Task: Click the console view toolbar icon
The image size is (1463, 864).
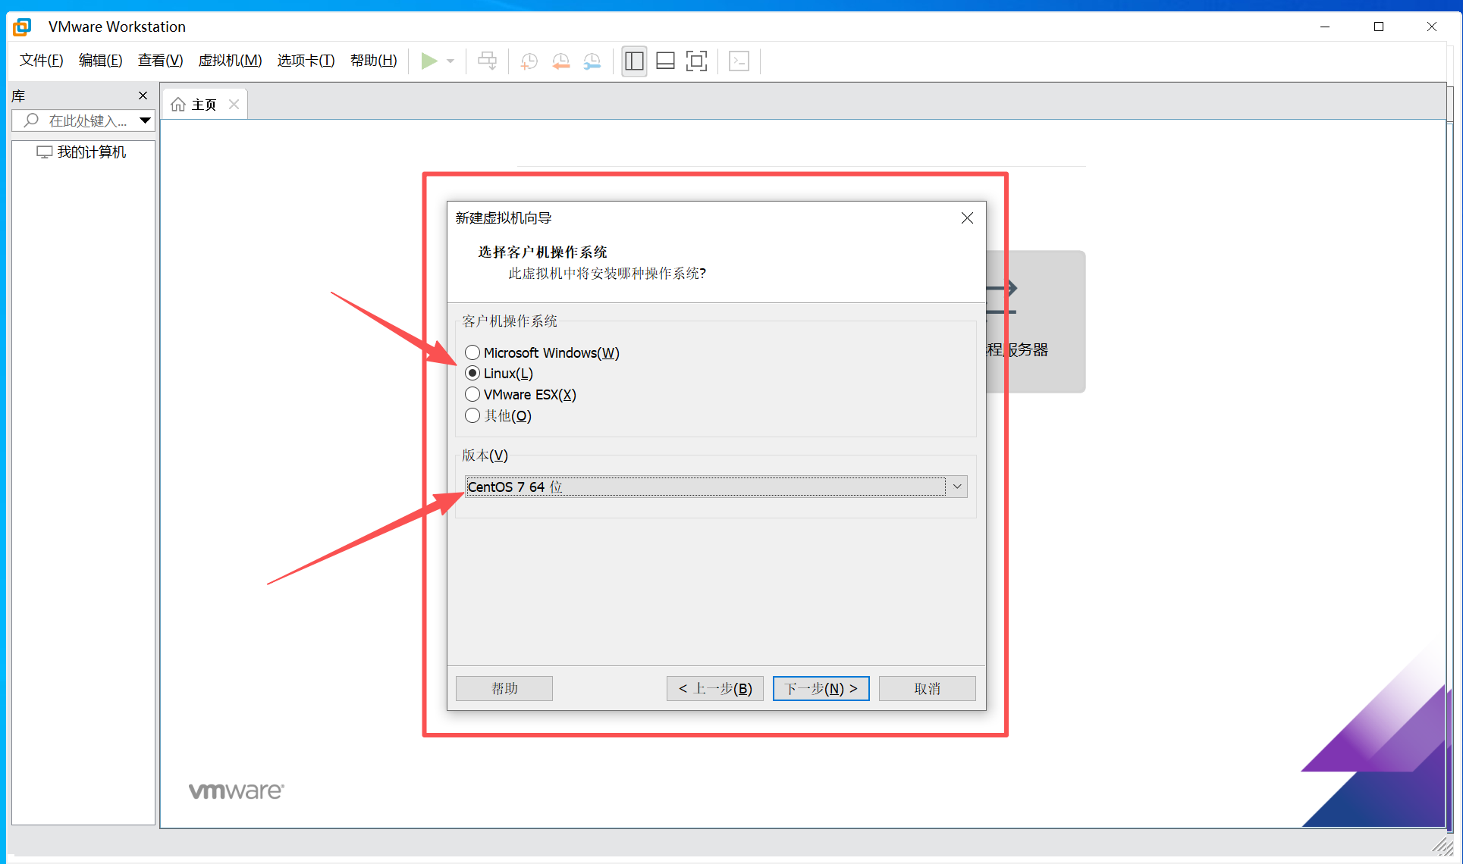Action: 739,61
